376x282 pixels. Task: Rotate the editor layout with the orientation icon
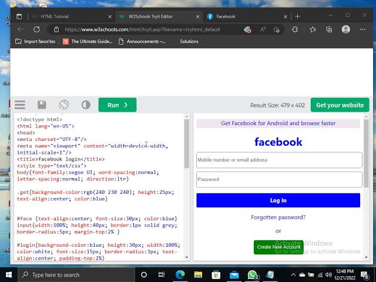[x=64, y=105]
